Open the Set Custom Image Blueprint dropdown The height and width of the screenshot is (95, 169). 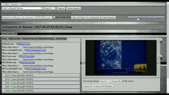tap(105, 81)
